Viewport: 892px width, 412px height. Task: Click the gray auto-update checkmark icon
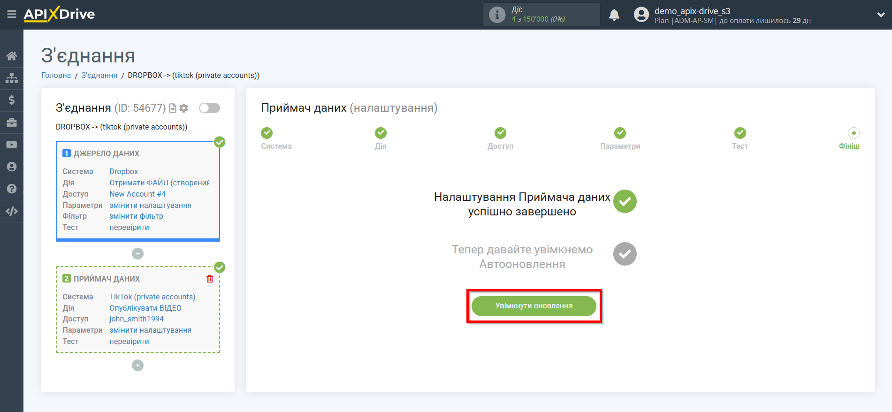pos(625,254)
